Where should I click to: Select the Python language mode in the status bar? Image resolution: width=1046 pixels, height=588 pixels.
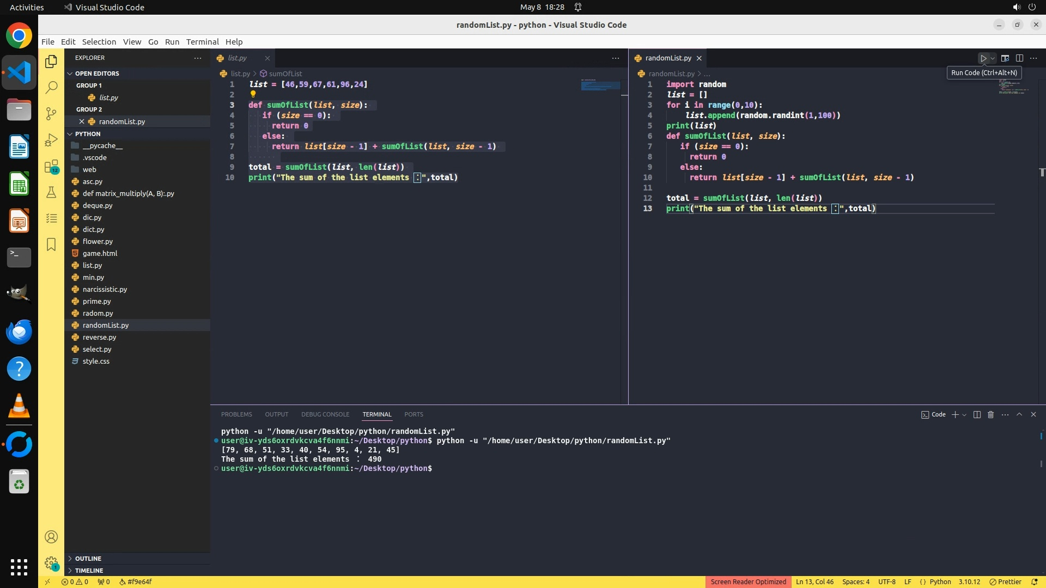tap(940, 582)
